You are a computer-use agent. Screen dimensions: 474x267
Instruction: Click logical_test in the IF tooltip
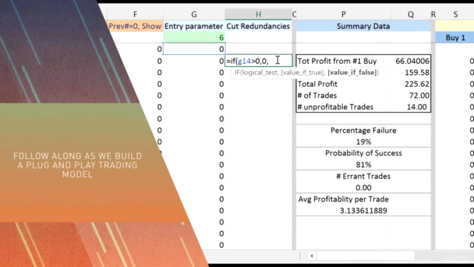pyautogui.click(x=260, y=73)
